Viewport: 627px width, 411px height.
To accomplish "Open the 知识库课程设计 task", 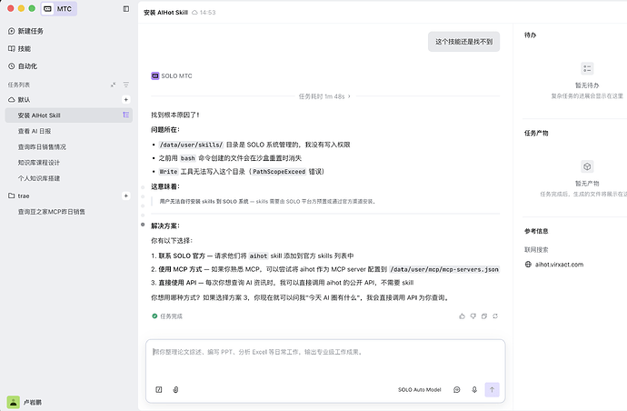I will pos(39,163).
